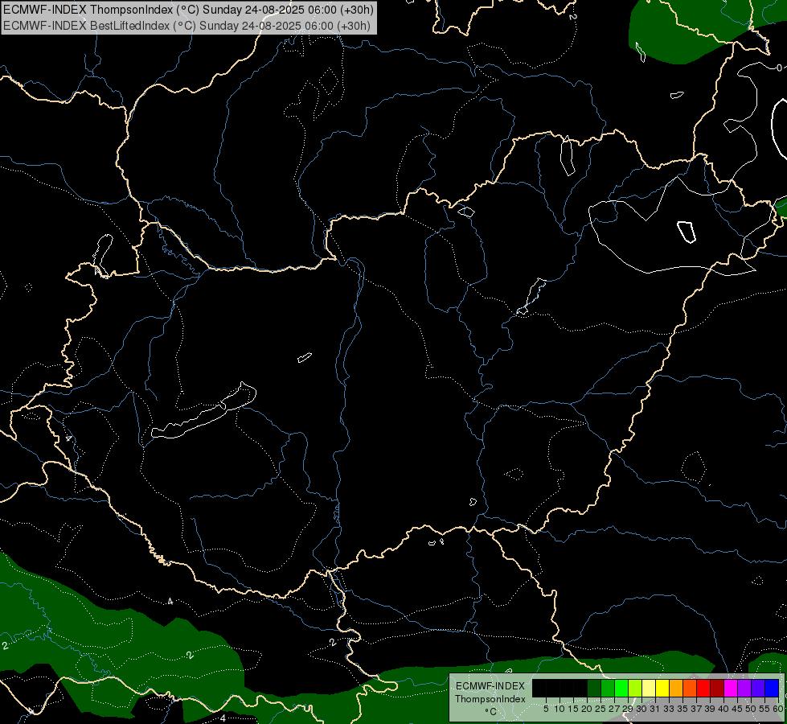
Task: Select the bright red 37-39 legend swatch
Action: [703, 688]
